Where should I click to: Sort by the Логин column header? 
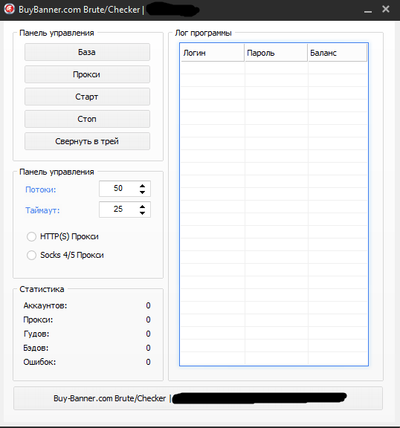[x=212, y=53]
